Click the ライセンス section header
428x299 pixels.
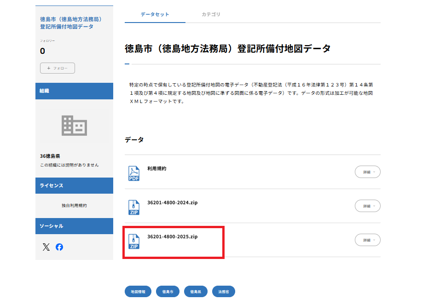tap(74, 186)
